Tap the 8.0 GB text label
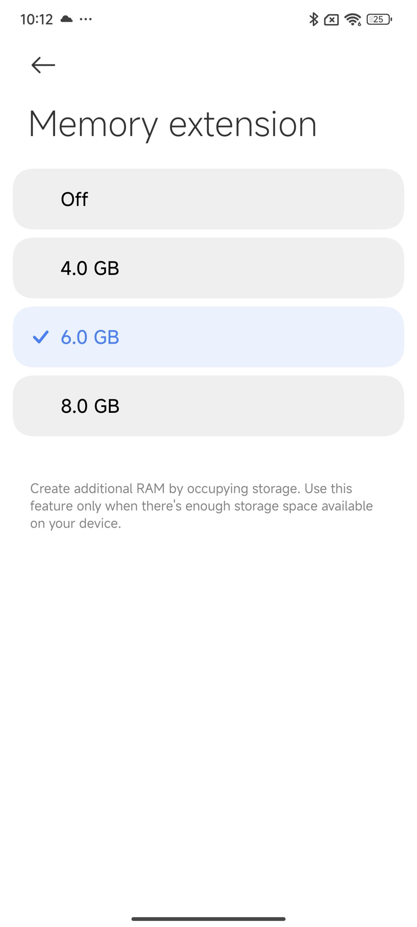 [x=90, y=406]
